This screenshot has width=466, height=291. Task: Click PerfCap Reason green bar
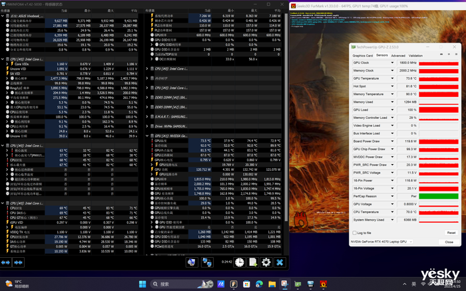[x=438, y=196]
